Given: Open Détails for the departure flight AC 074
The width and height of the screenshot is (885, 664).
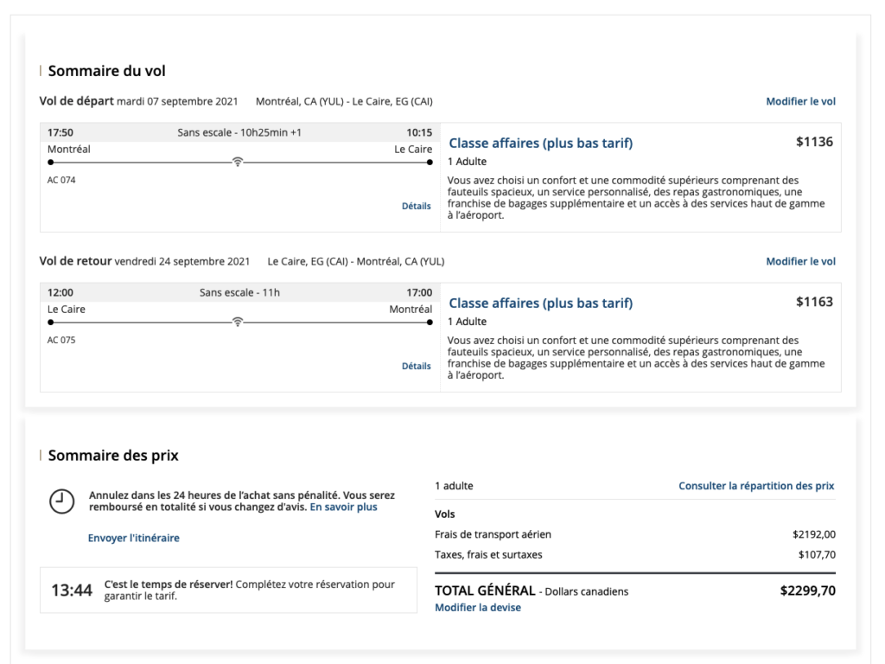Looking at the screenshot, I should click(x=416, y=206).
